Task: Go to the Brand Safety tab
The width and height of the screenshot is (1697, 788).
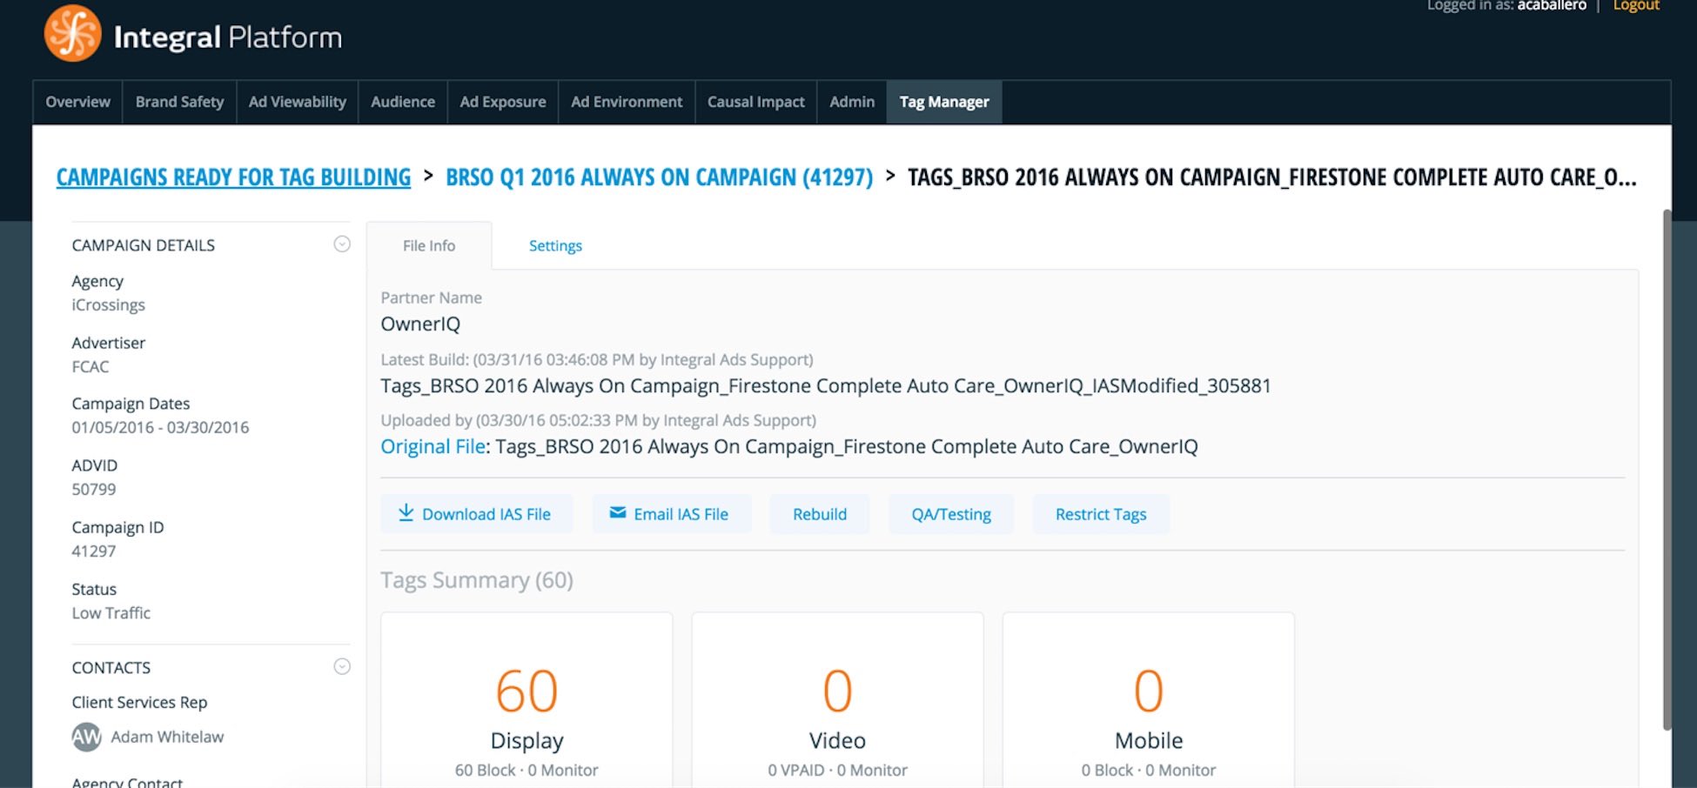Action: click(179, 102)
